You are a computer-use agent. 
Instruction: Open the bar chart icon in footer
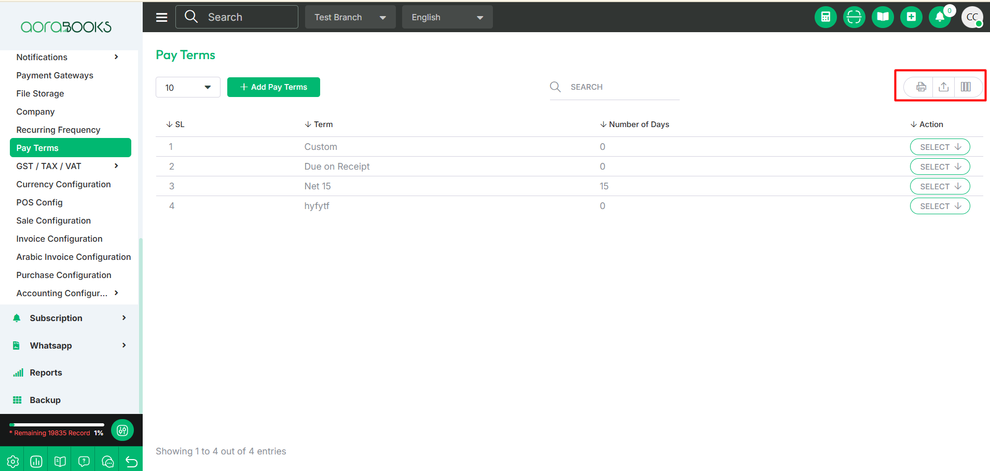(36, 462)
